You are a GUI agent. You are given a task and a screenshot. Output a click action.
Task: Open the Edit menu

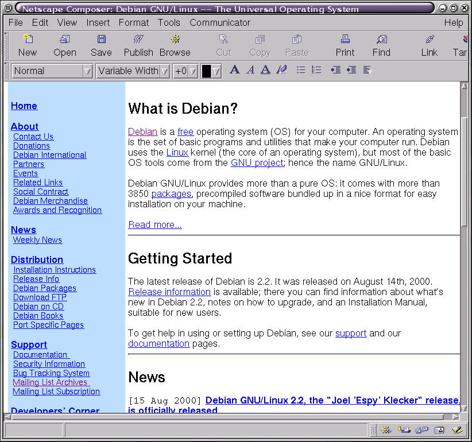pyautogui.click(x=40, y=22)
